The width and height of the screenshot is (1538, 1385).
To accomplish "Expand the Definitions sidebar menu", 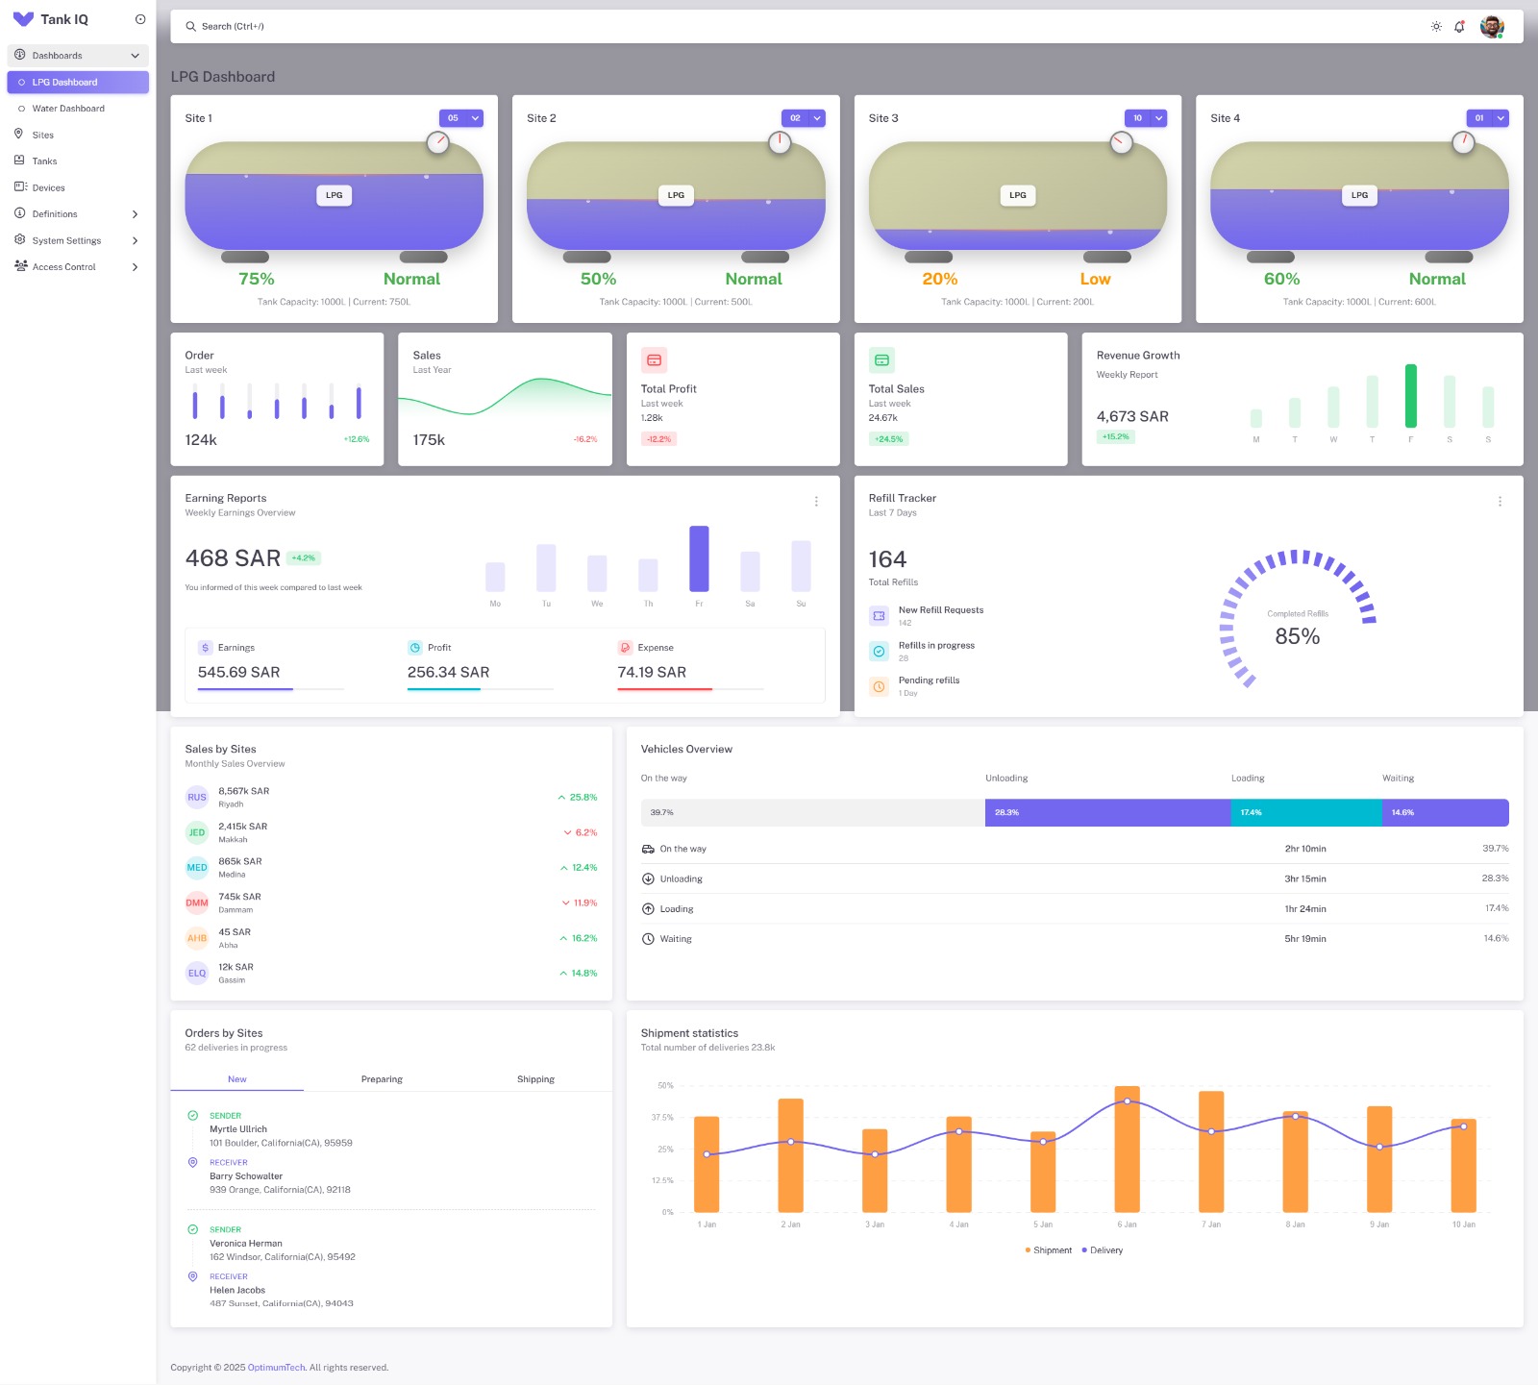I will point(77,214).
